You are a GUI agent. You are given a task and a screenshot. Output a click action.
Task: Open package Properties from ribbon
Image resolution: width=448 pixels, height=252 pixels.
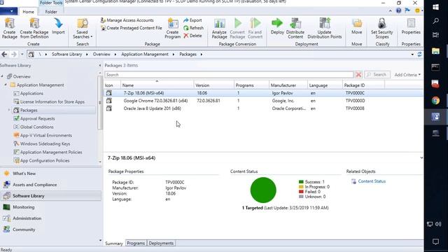[x=411, y=27]
